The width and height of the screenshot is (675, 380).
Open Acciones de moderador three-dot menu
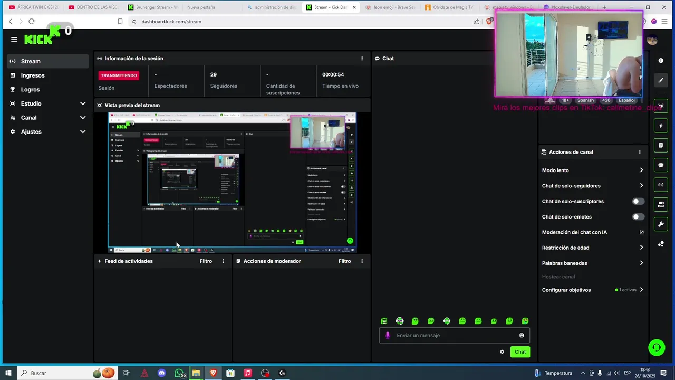click(x=362, y=261)
